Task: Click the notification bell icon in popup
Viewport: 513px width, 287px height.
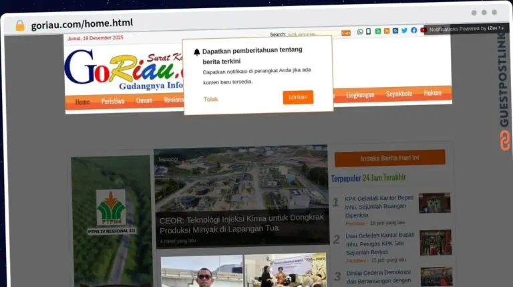Action: click(x=196, y=52)
